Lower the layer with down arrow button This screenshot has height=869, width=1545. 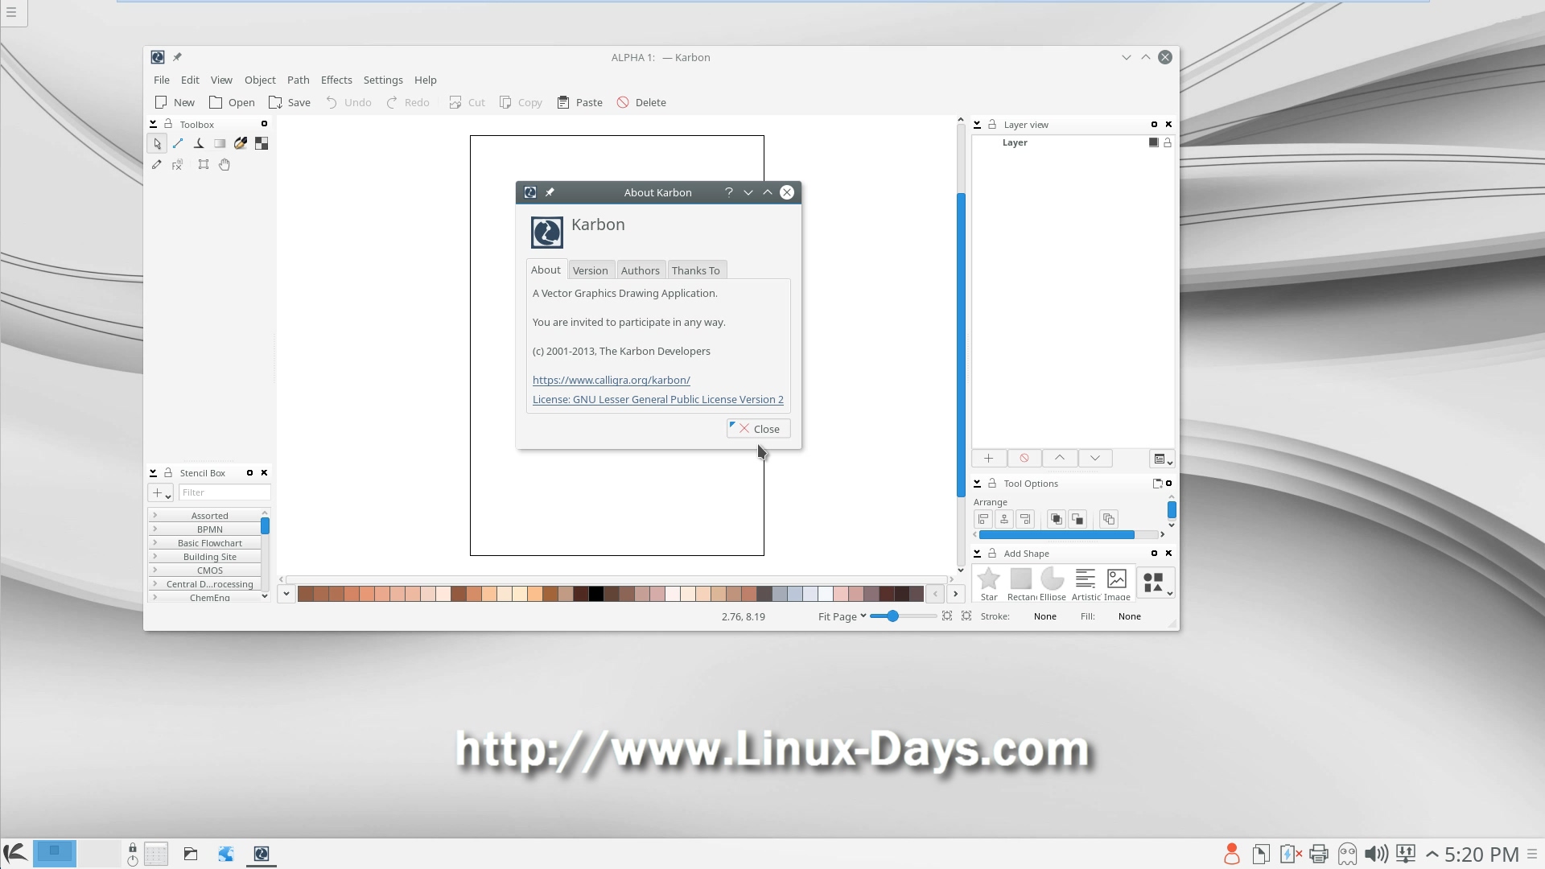point(1095,458)
